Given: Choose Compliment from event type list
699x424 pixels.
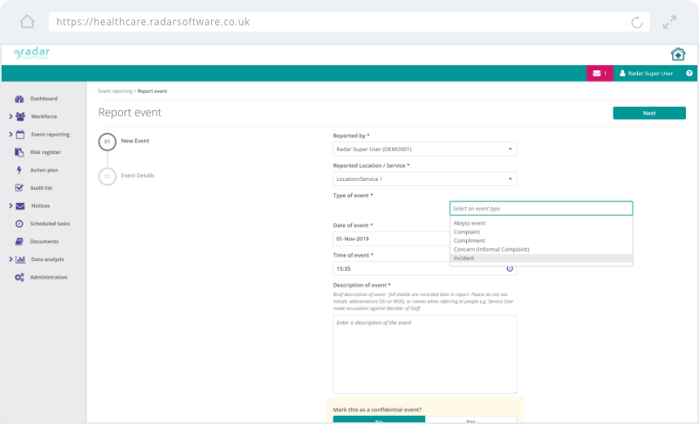Looking at the screenshot, I should point(541,241).
